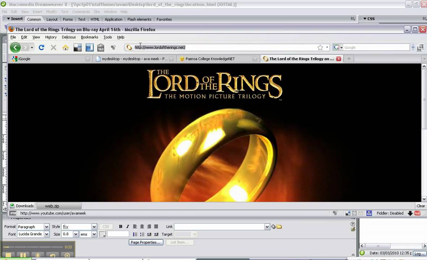The height and width of the screenshot is (260, 427).
Task: Open the Link field dropdown arrow
Action: (x=267, y=226)
